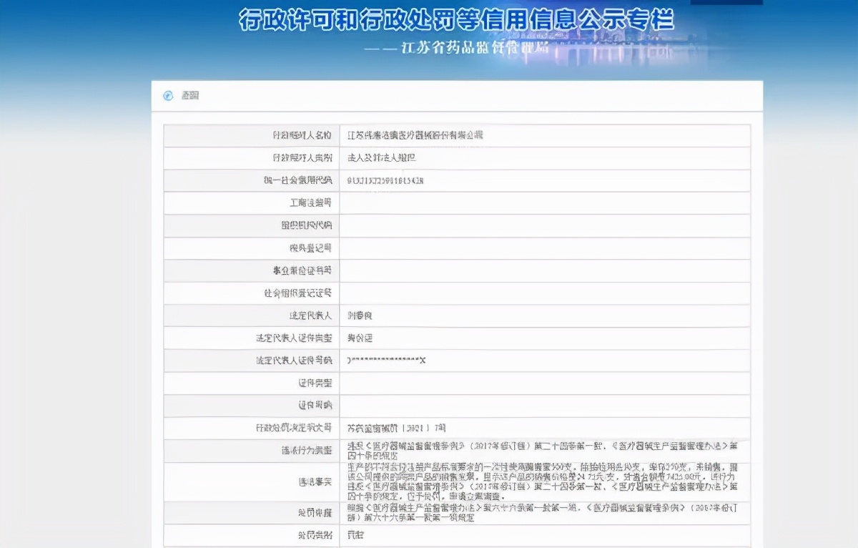Select the masked ID number with asterisks

coord(386,361)
